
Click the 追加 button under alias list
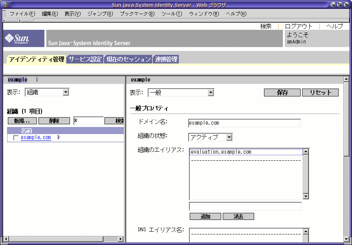205,216
